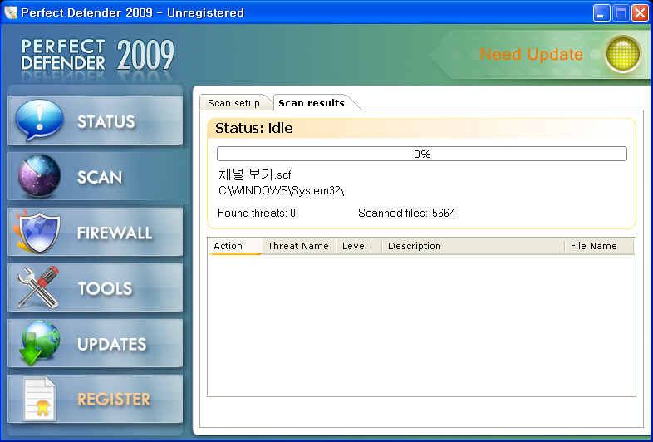Open the SCAN section
Image resolution: width=653 pixels, height=442 pixels.
[x=95, y=177]
